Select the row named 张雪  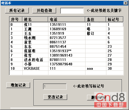(66, 55)
